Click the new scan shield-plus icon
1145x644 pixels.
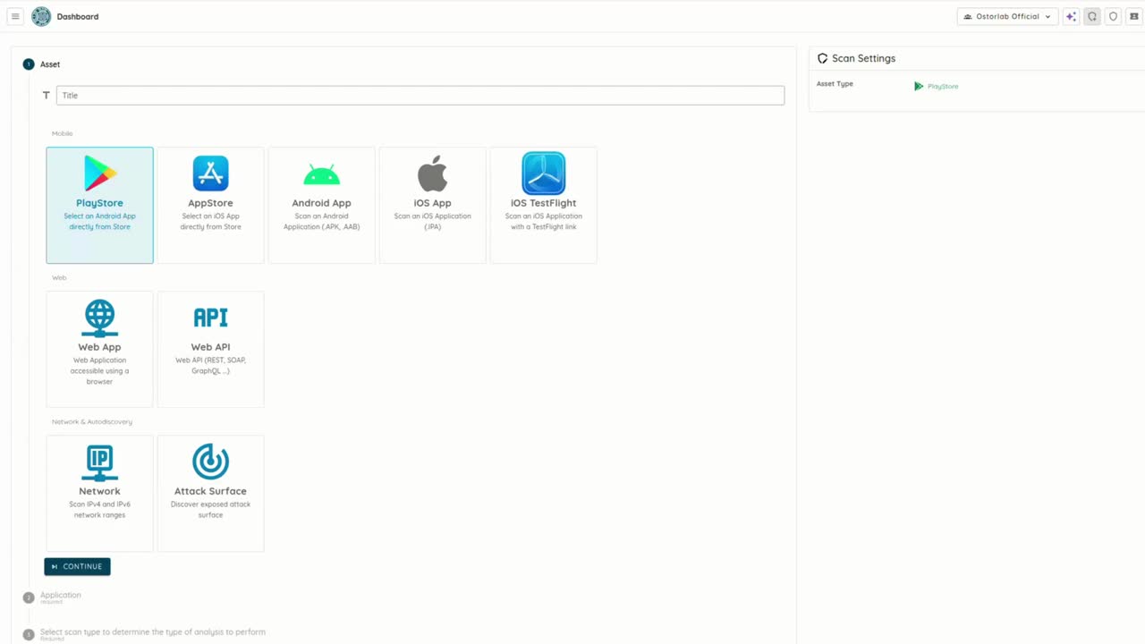click(x=1092, y=16)
